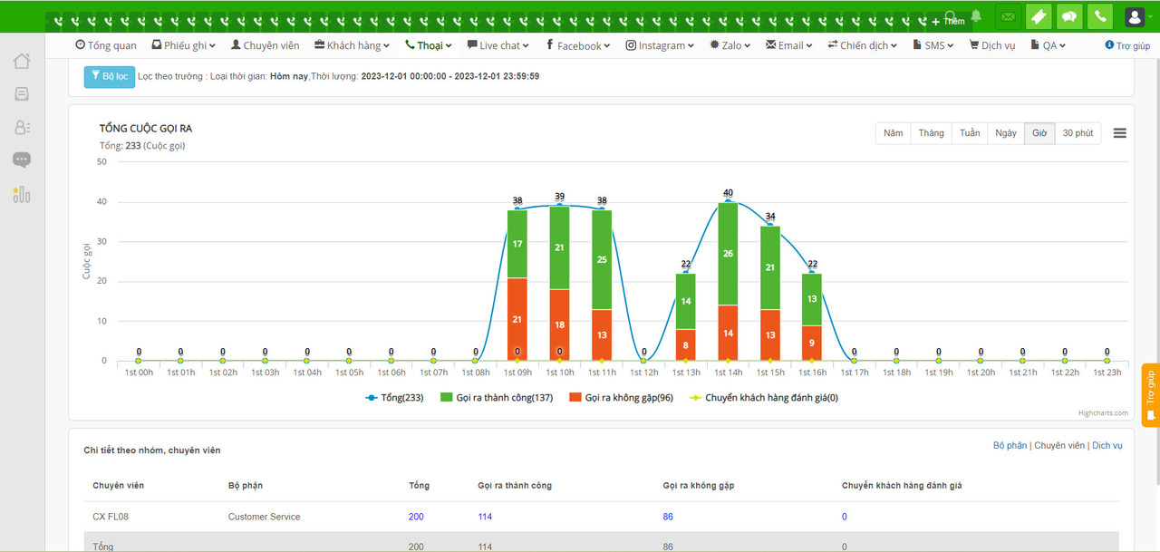1160x552 pixels.
Task: Open the orange Trợ giúp side tab
Action: pos(1150,395)
